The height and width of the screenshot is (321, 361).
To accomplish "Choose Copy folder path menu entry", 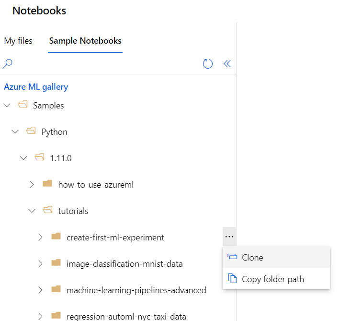I will tap(277, 279).
